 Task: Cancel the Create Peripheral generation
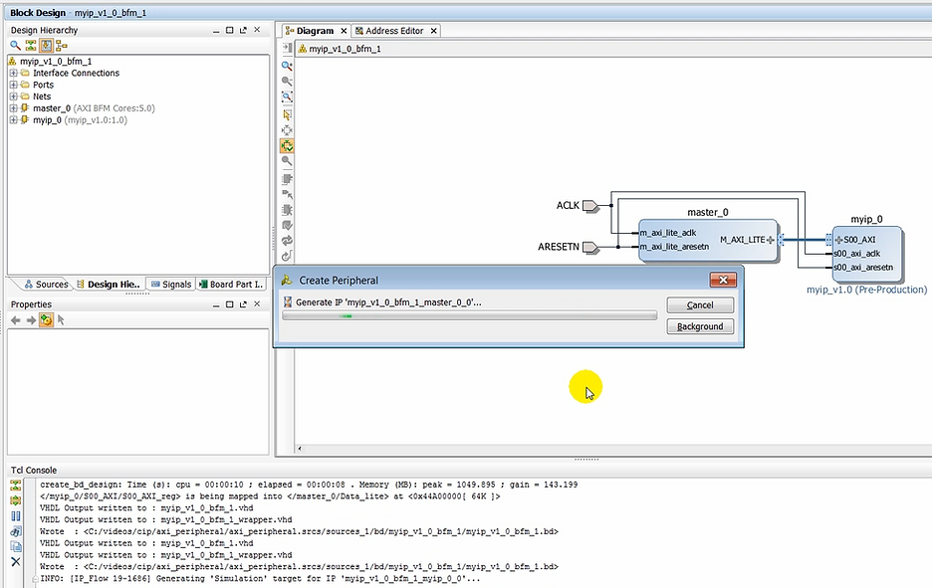[x=699, y=304]
